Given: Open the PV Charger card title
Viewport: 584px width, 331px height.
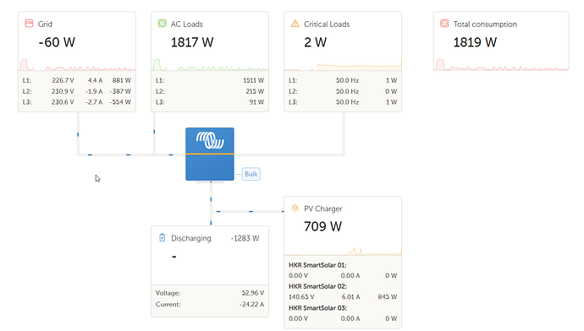Looking at the screenshot, I should coord(323,209).
